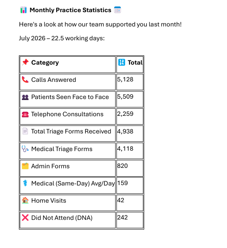
Task: Click the 4,938 triage forms total cell
Action: click(130, 133)
